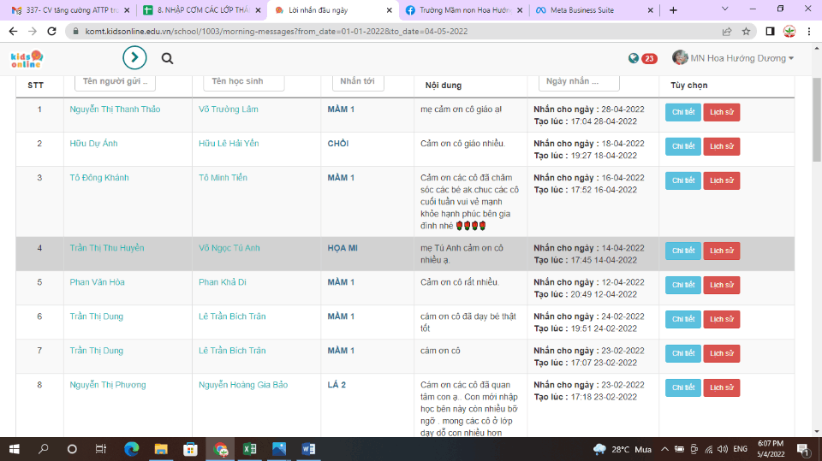Click the KidsOnline logo
The height and width of the screenshot is (461, 822).
coord(26,59)
